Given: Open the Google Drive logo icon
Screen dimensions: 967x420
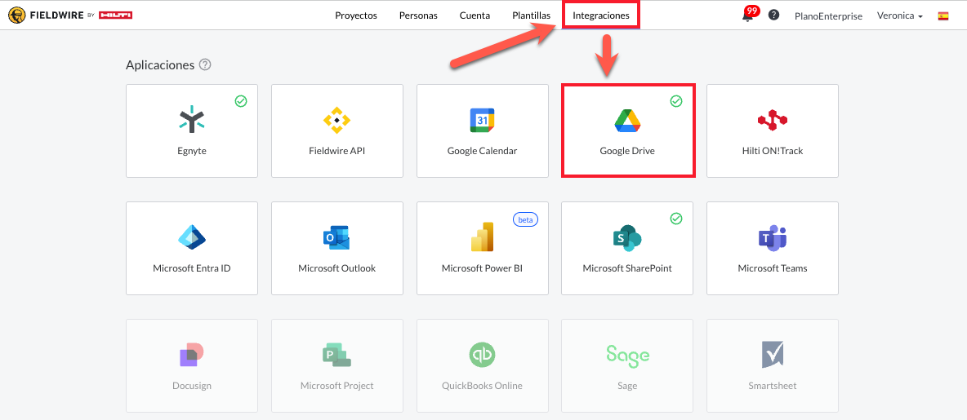Looking at the screenshot, I should click(x=628, y=120).
